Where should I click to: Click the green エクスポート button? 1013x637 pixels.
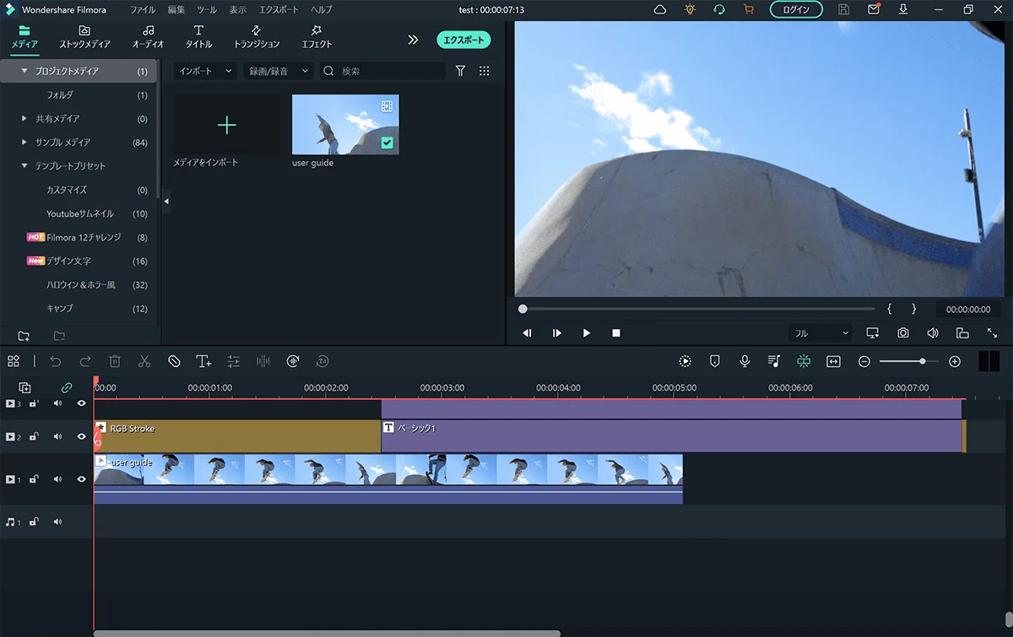point(463,40)
